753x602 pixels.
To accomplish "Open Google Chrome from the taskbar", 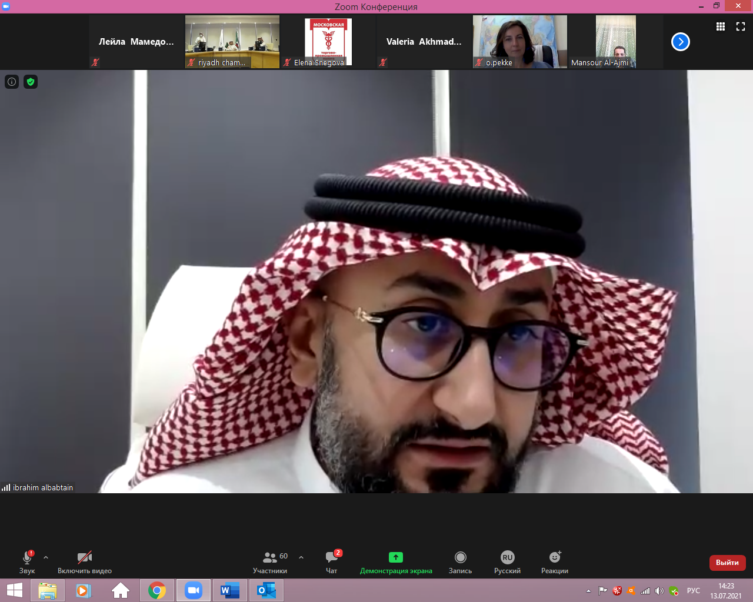I will click(x=157, y=590).
